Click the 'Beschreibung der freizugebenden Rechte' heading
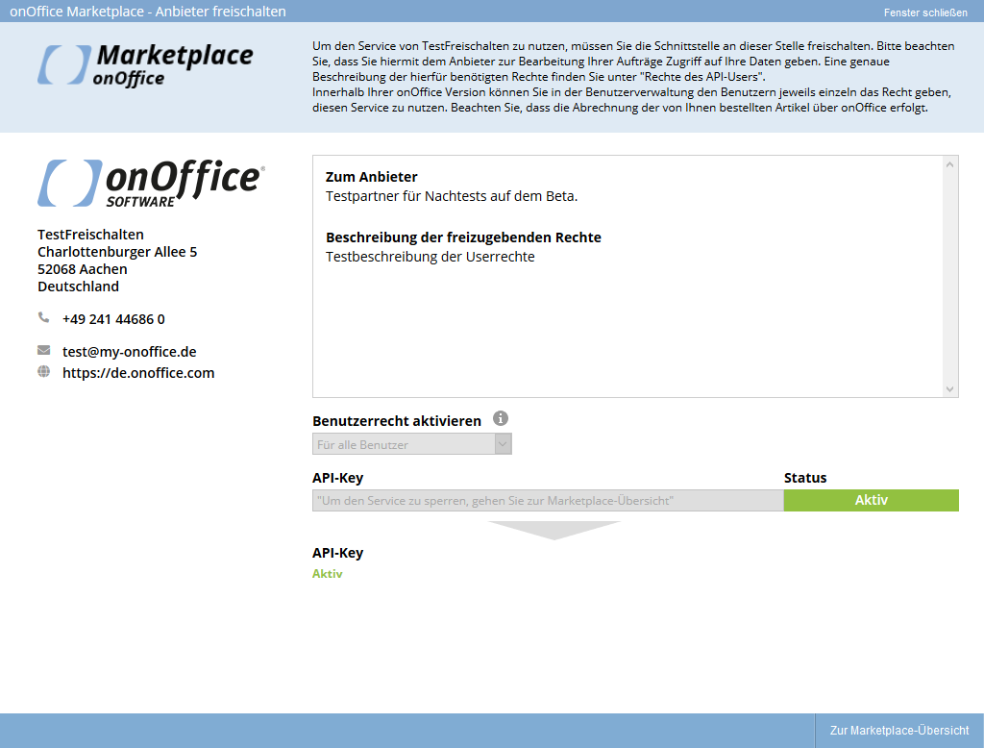984x748 pixels. pyautogui.click(x=463, y=237)
